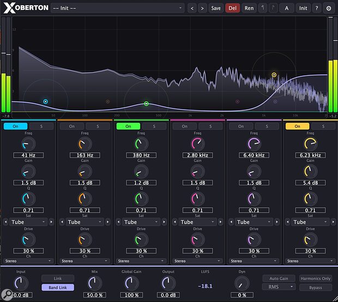Screen dimensions: 338x302
Task: Step to next saturation type in the 380 Hz band
Action: point(164,222)
